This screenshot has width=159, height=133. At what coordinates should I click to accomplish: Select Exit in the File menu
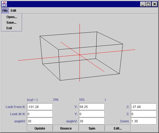pyautogui.click(x=12, y=28)
